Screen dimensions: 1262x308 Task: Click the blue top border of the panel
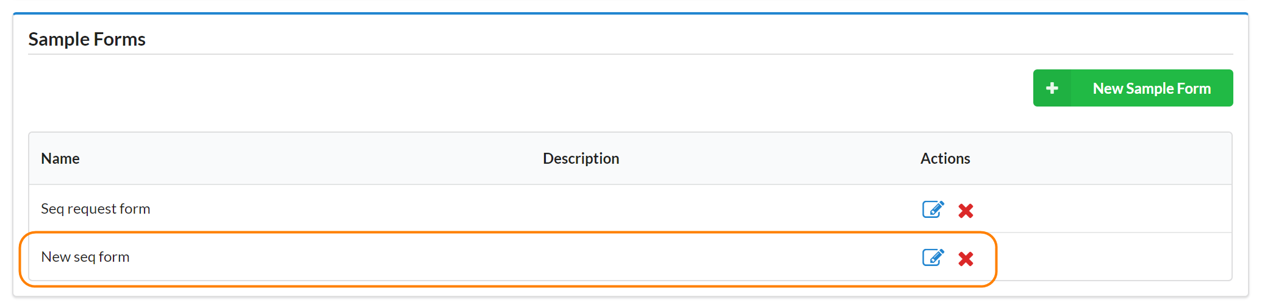(610, 13)
